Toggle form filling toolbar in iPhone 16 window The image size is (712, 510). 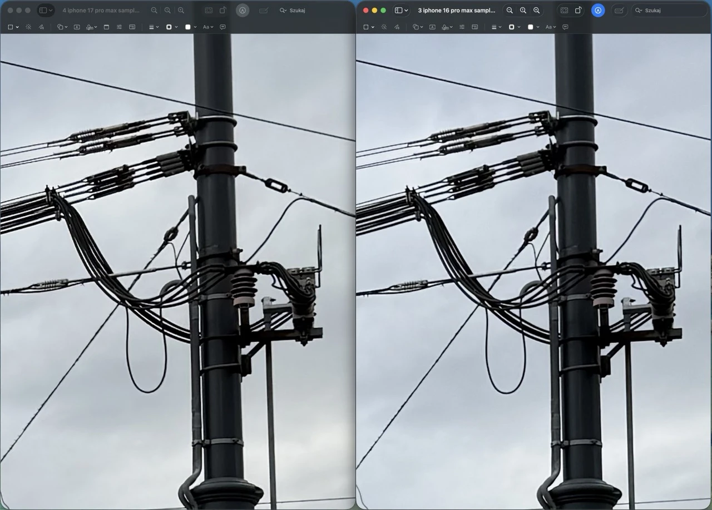click(619, 11)
